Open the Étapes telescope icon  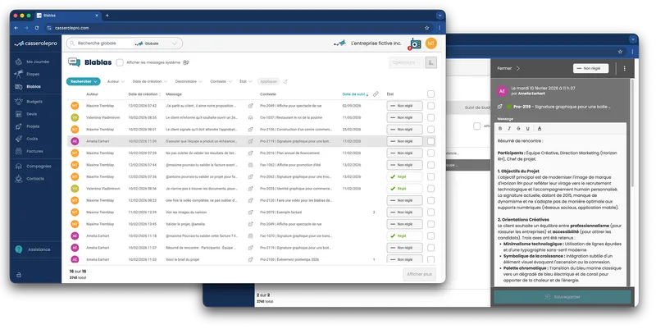[x=19, y=74]
